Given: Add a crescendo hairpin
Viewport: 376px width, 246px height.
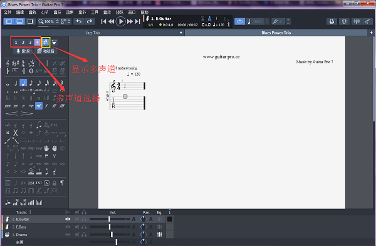Looking at the screenshot, I should pos(11,113).
